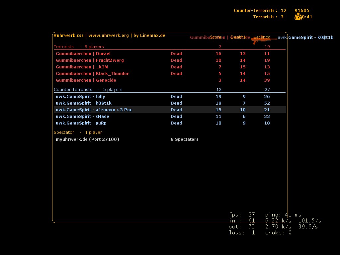Image resolution: width=340 pixels, height=255 pixels.
Task: Click the Spectator 1 player section header
Action: pos(78,132)
